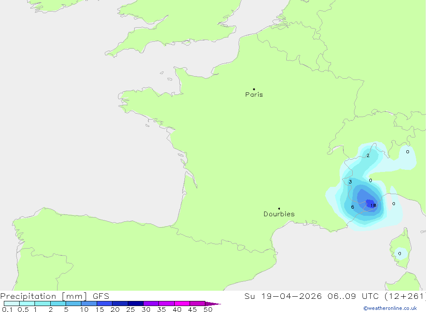Pick the 40–45 mm magenta legend swatch
This screenshot has width=426, height=312.
pyautogui.click(x=182, y=303)
